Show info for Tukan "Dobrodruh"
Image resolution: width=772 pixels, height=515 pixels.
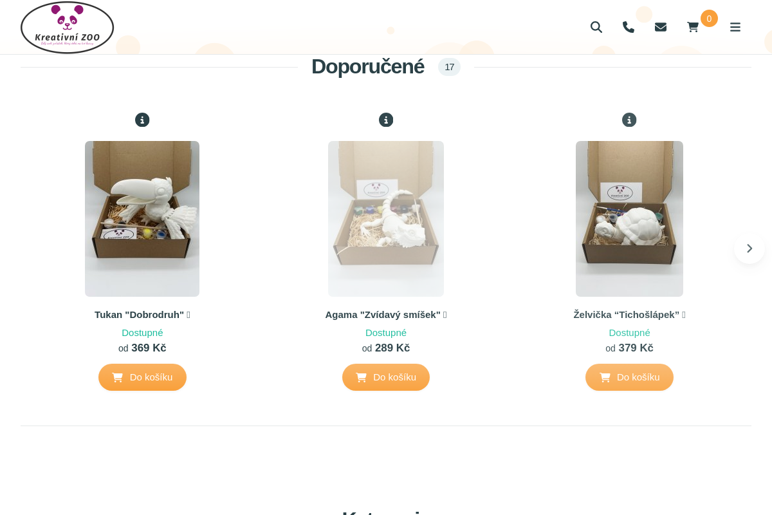(x=142, y=120)
